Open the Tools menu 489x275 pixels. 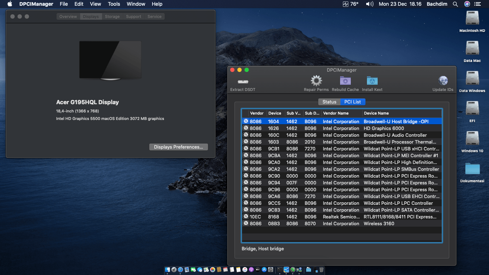(114, 4)
